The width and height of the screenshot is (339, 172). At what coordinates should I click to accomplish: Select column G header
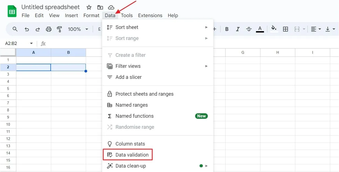[x=243, y=52]
